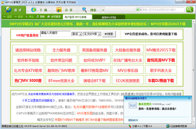Viewport: 196px width, 129px height.
Task: Open MV精灵2015下载 link
Action: click(161, 50)
